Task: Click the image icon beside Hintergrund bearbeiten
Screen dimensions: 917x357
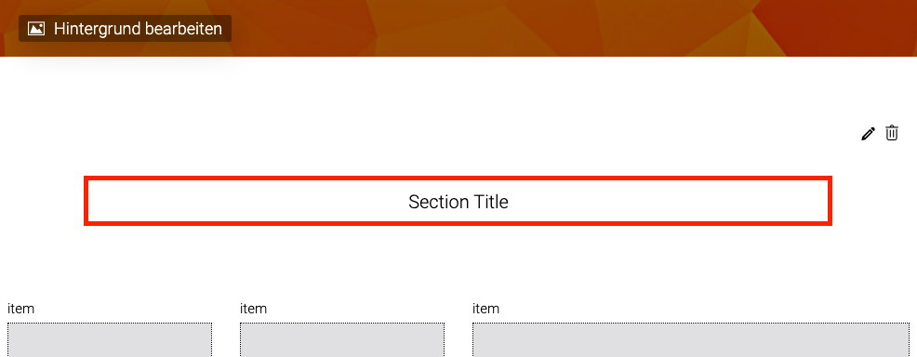Action: point(36,29)
